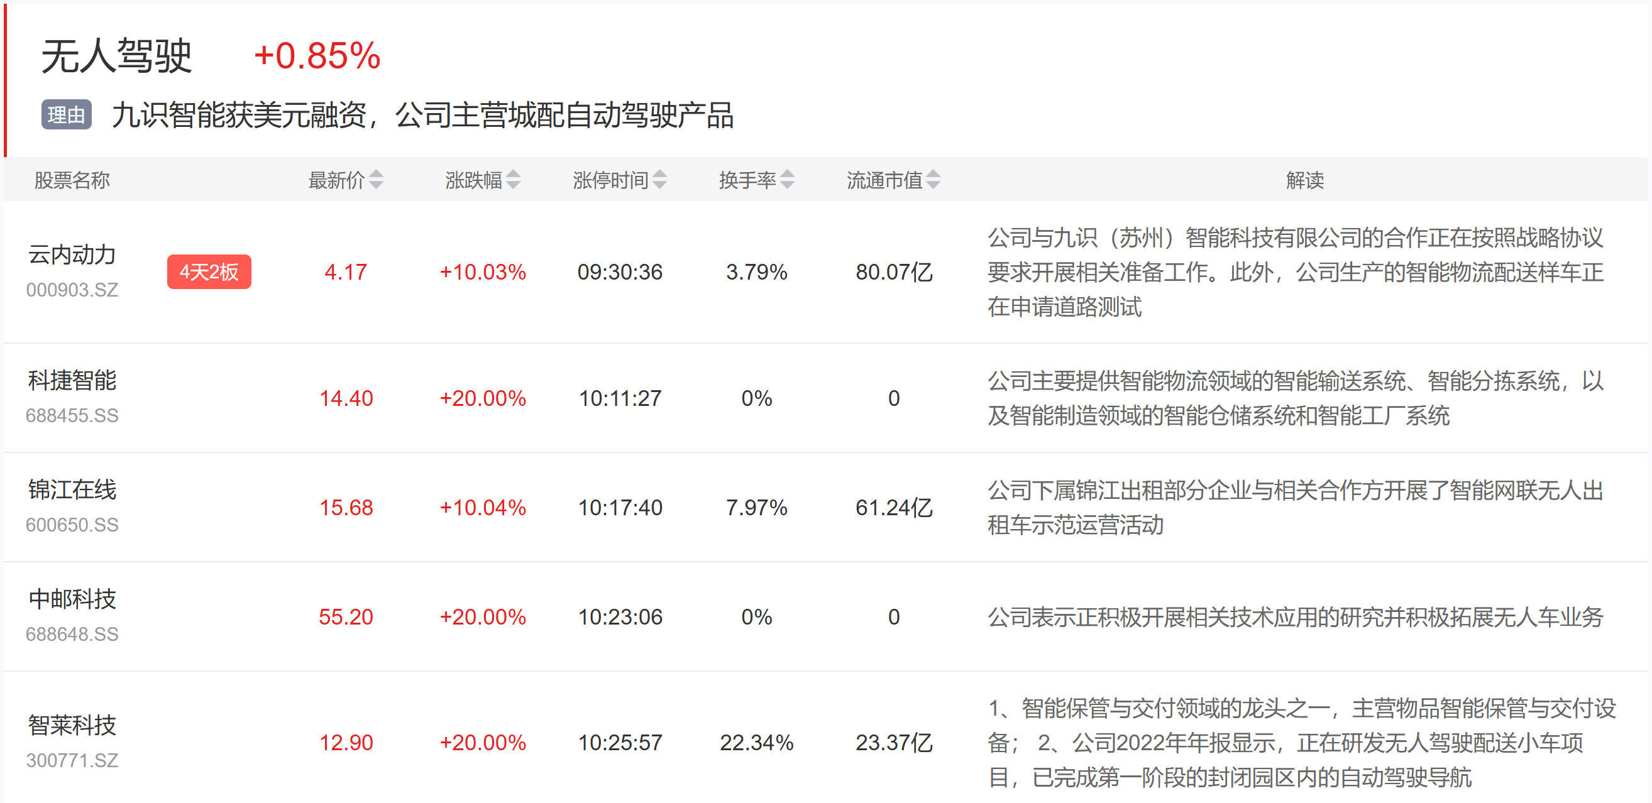The image size is (1652, 803).
Task: Click latest price 55.20
Action: [x=346, y=616]
